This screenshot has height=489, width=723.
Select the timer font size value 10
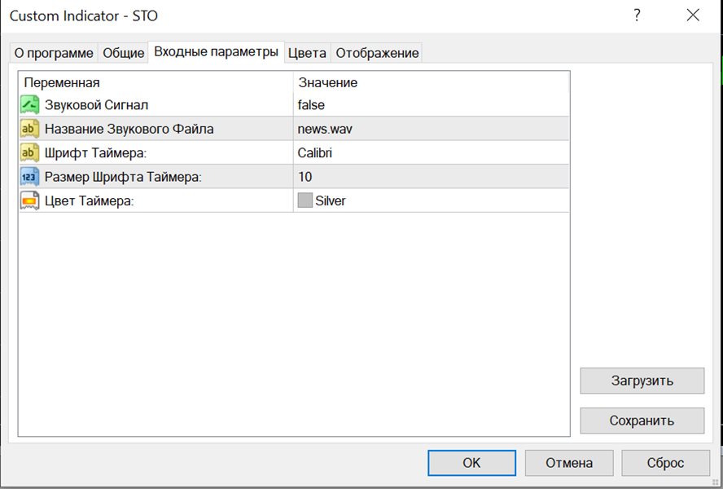(x=432, y=177)
